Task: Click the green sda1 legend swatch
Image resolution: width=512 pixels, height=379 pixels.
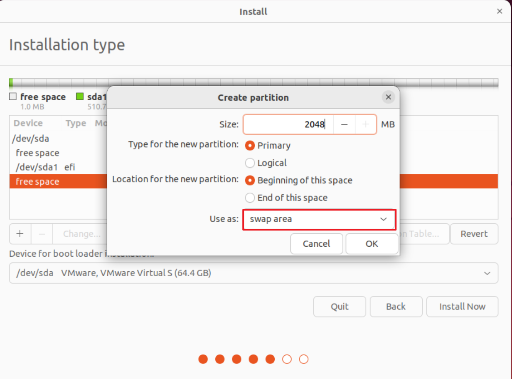Action: tap(80, 97)
